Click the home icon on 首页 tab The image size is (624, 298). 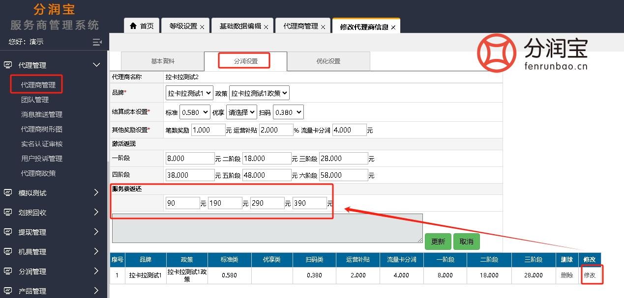coord(133,26)
